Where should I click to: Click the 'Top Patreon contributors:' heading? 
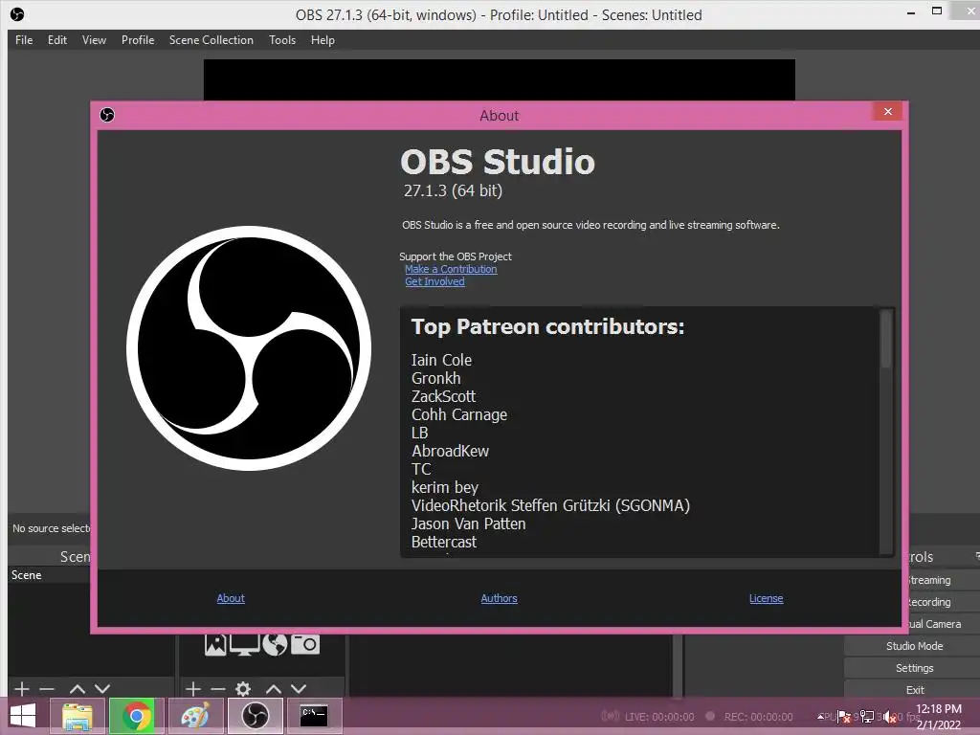tap(547, 326)
